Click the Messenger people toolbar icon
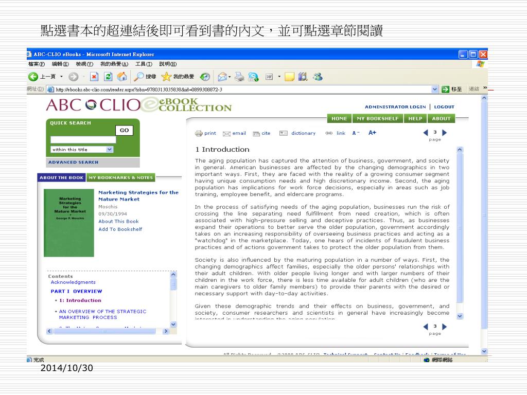The image size is (527, 395). 318,77
